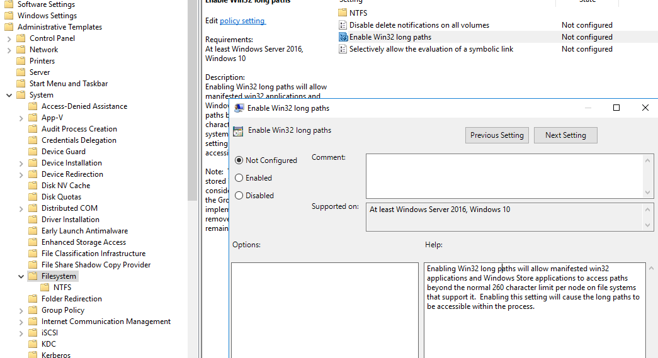658x358 pixels.
Task: Click the Comment box scroll down arrow
Action: 647,193
